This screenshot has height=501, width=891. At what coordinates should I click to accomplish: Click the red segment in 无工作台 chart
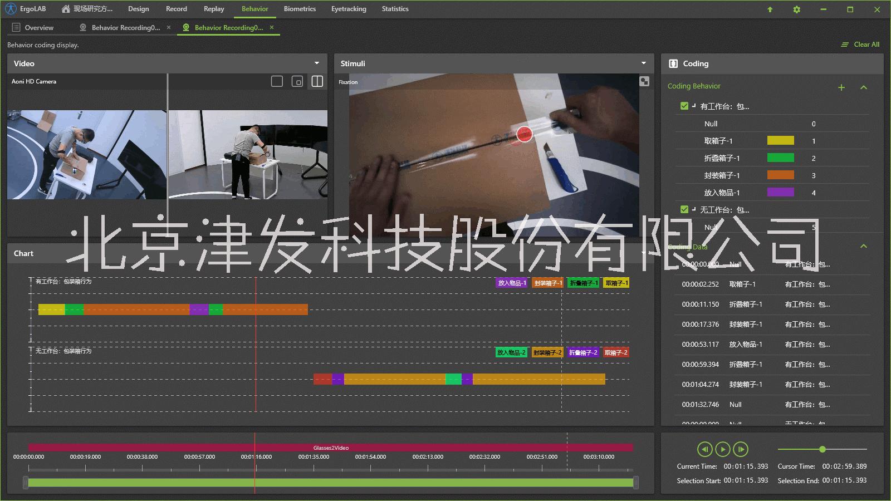323,379
